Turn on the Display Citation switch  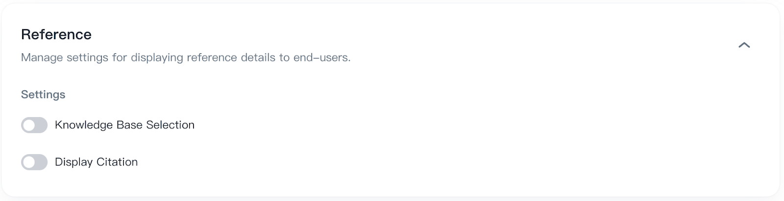pyautogui.click(x=34, y=162)
